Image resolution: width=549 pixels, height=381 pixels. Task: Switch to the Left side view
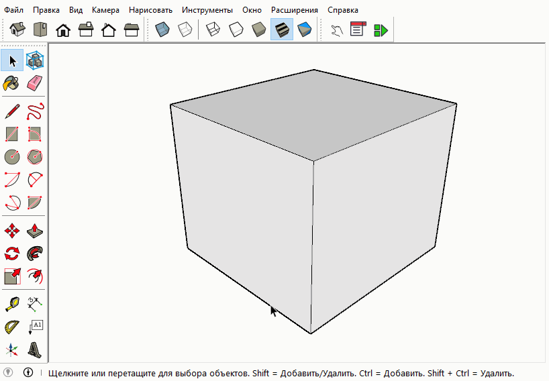(x=132, y=30)
